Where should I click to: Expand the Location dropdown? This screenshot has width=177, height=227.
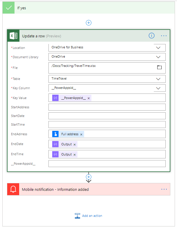click(x=158, y=47)
